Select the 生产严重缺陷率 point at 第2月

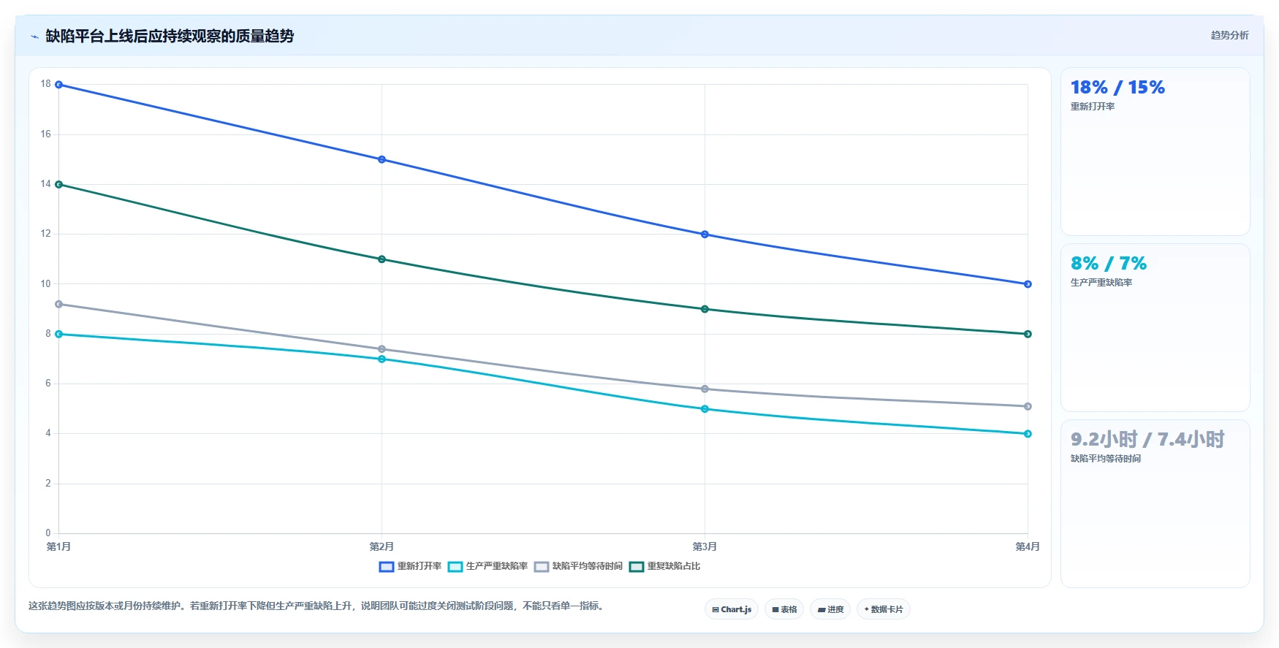tap(382, 359)
